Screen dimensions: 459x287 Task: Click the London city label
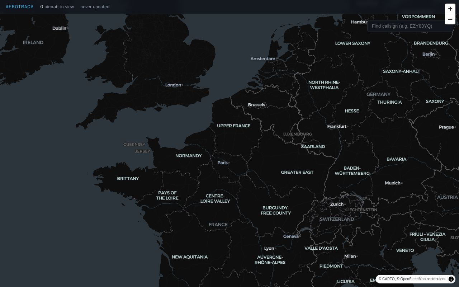pyautogui.click(x=173, y=85)
